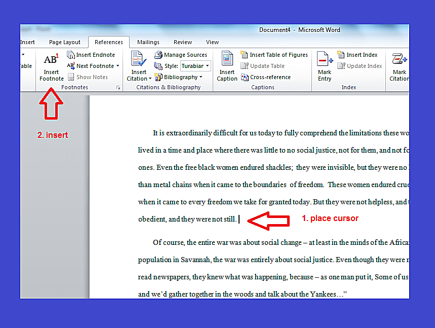Click after 'they were not still.'
The width and height of the screenshot is (435, 328).
(x=239, y=219)
